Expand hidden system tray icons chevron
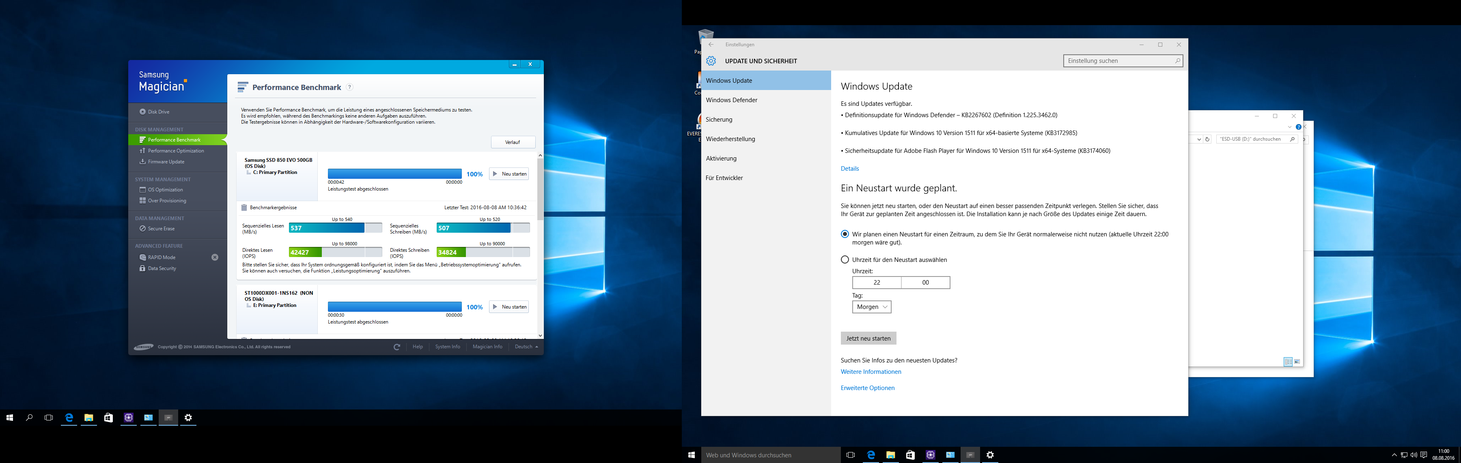1461x463 pixels. click(x=1394, y=455)
